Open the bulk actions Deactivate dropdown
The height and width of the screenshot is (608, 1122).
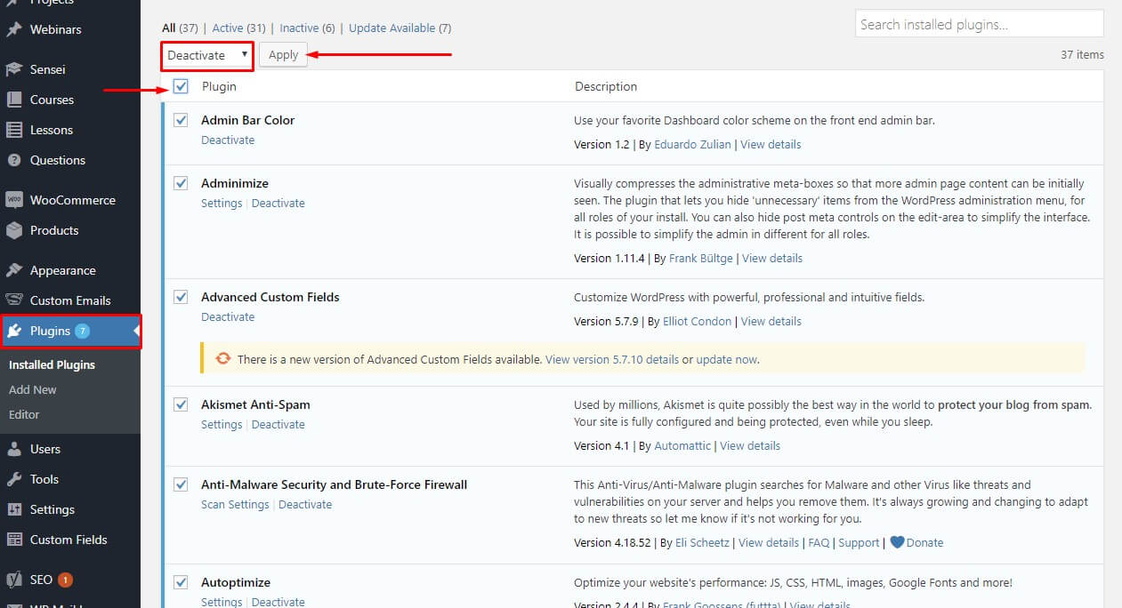[x=206, y=54]
